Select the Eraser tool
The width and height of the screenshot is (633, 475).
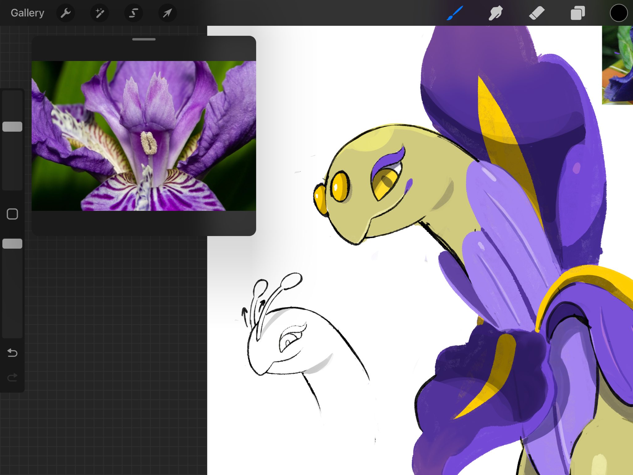[x=537, y=13]
